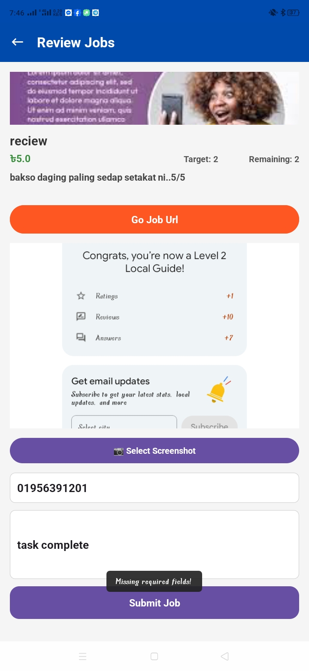
Task: Tap the Review Jobs page title
Action: tap(76, 43)
